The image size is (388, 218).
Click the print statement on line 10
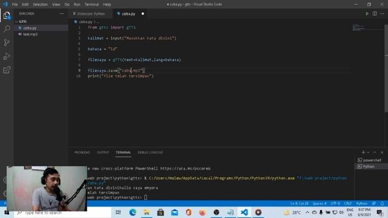[x=121, y=76]
